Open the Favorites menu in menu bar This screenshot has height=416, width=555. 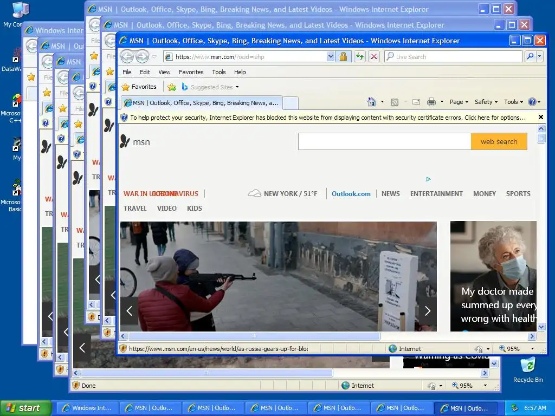point(191,72)
